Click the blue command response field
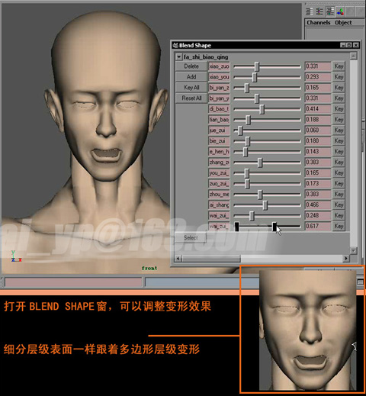This screenshot has width=366, height=396. pyautogui.click(x=202, y=282)
